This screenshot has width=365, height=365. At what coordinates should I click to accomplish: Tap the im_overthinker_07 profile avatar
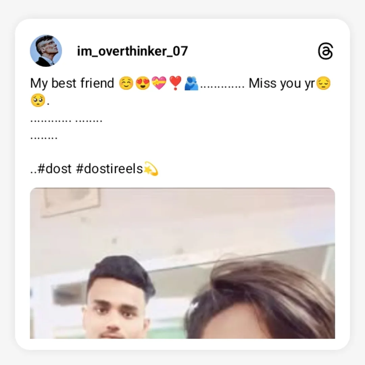click(46, 51)
